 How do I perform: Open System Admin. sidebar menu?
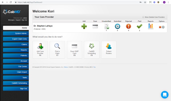point(16,33)
